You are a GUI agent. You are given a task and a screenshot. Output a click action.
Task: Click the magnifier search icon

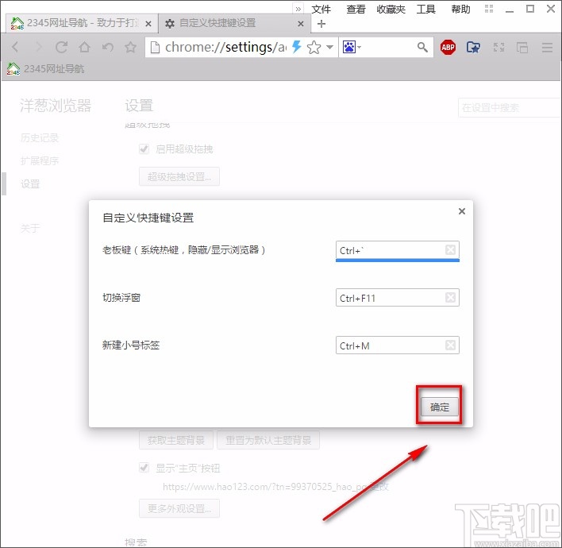pyautogui.click(x=422, y=47)
